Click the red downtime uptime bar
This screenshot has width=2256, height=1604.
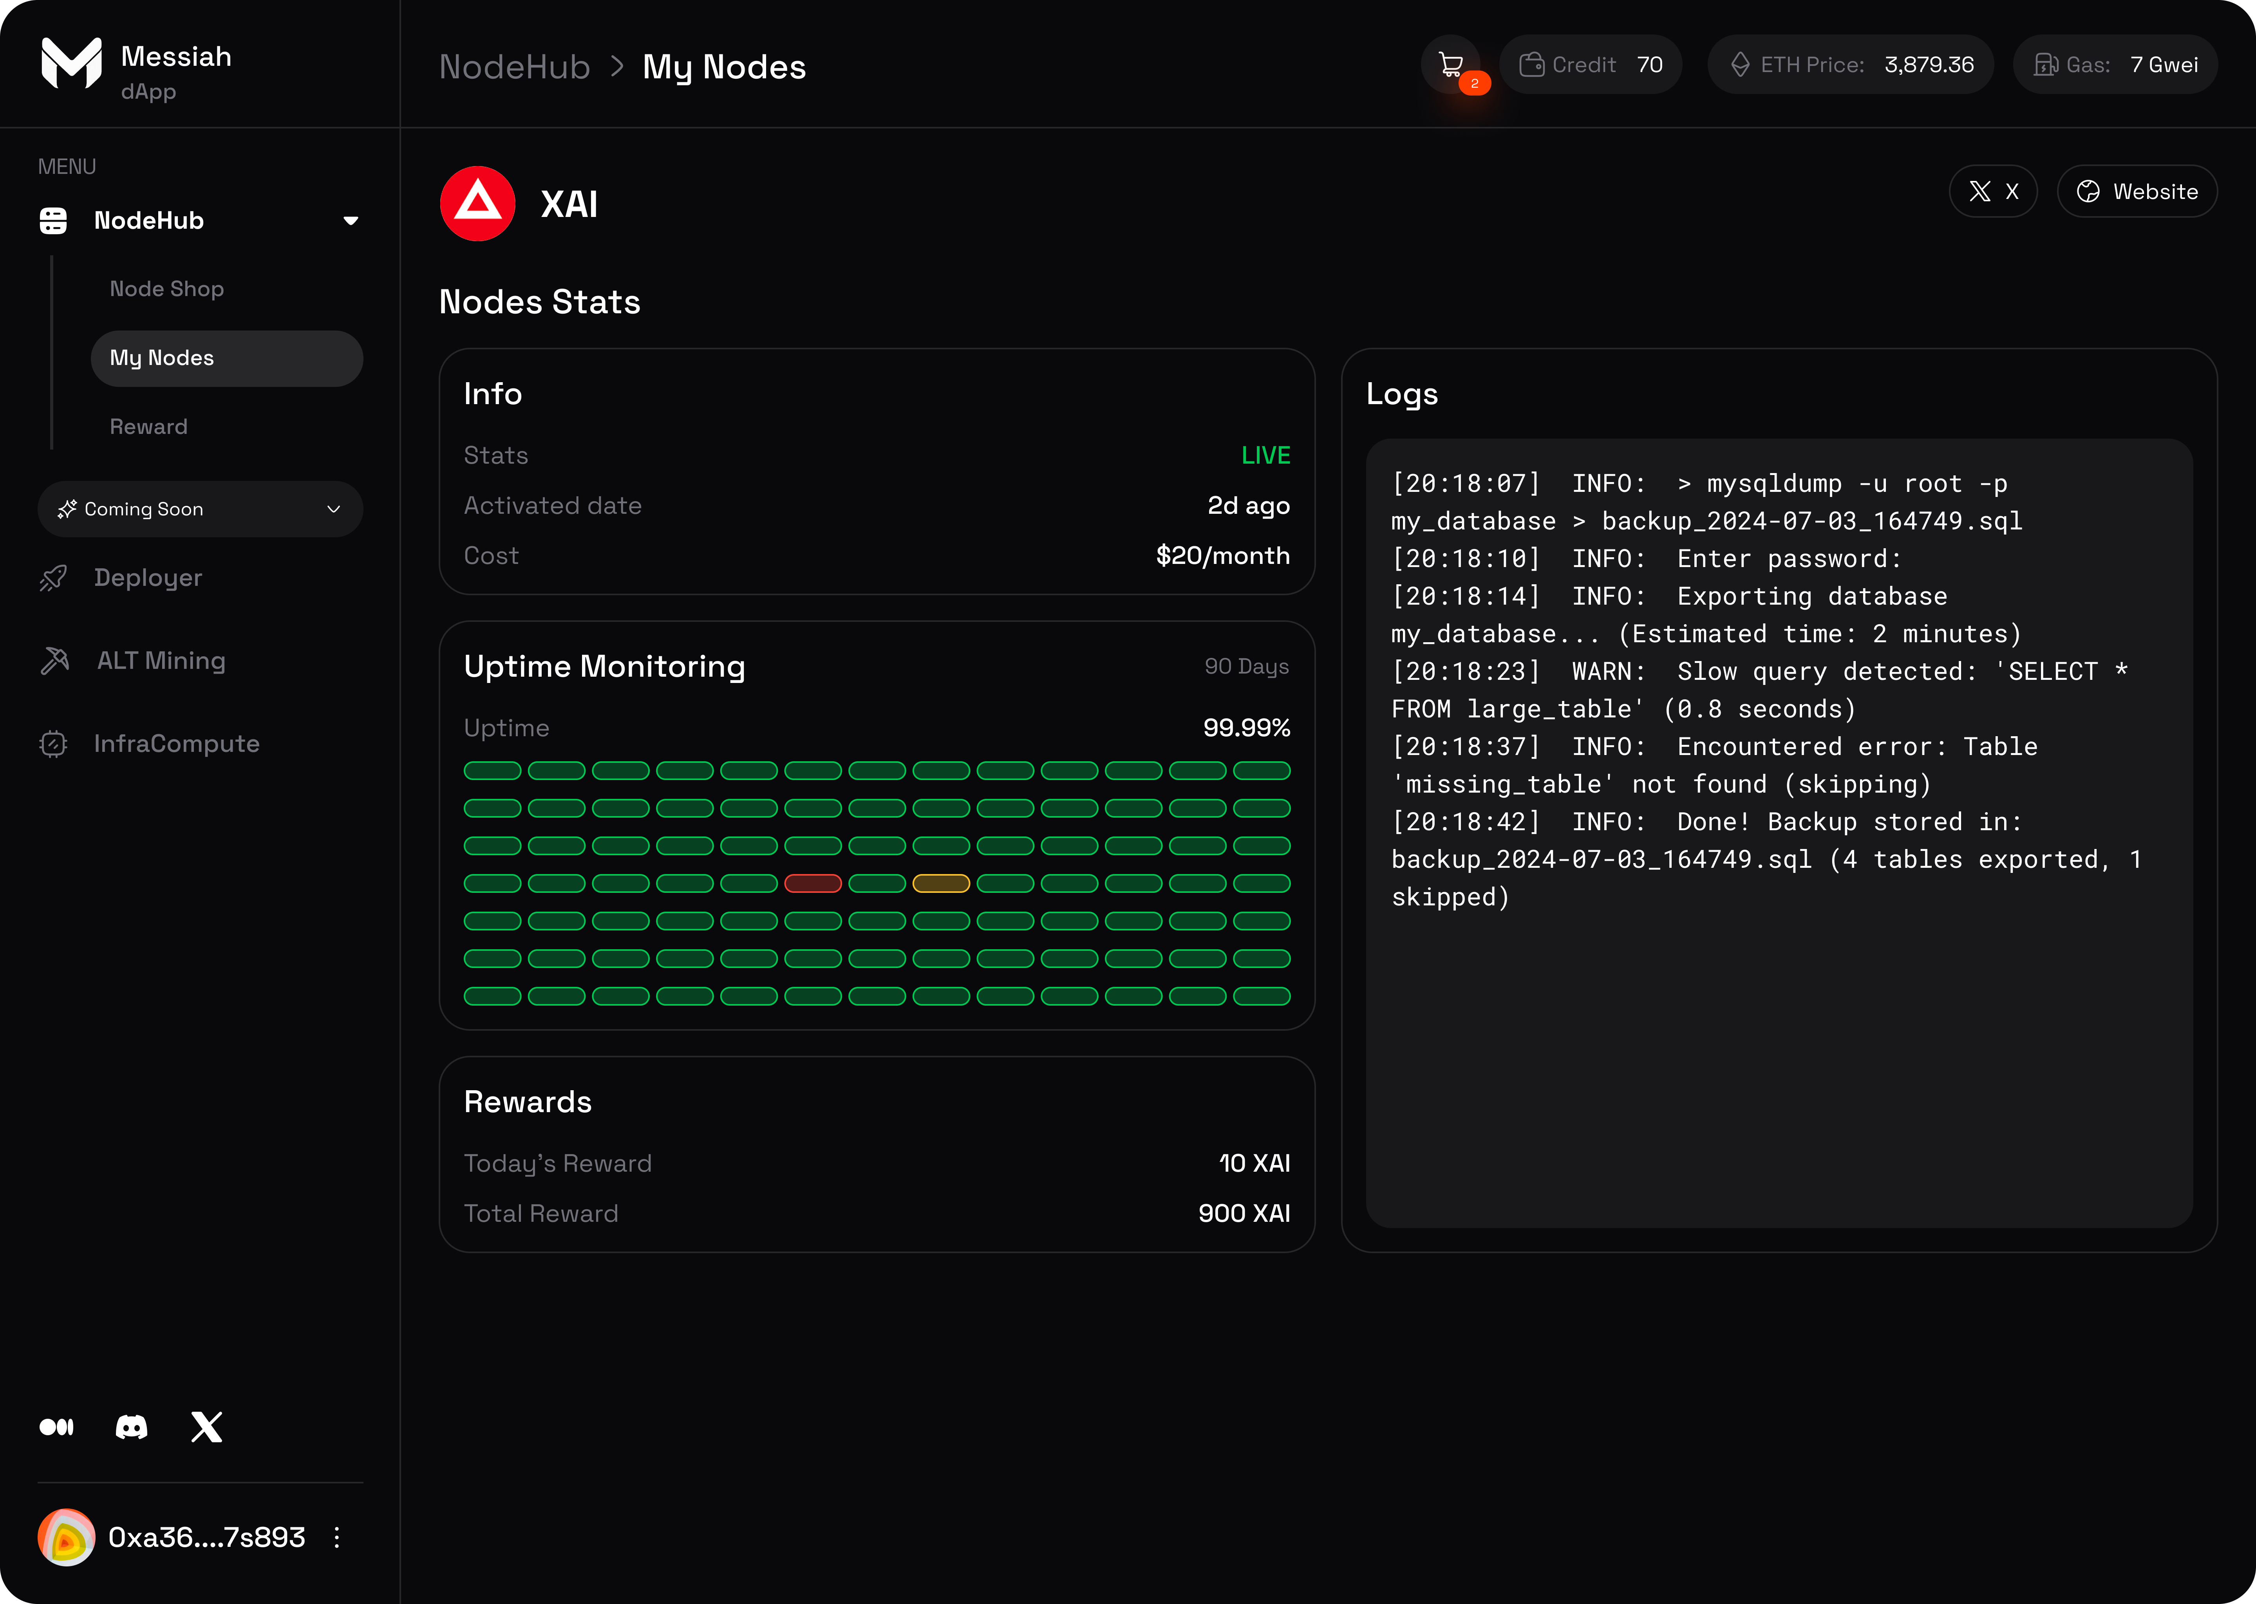coord(813,883)
